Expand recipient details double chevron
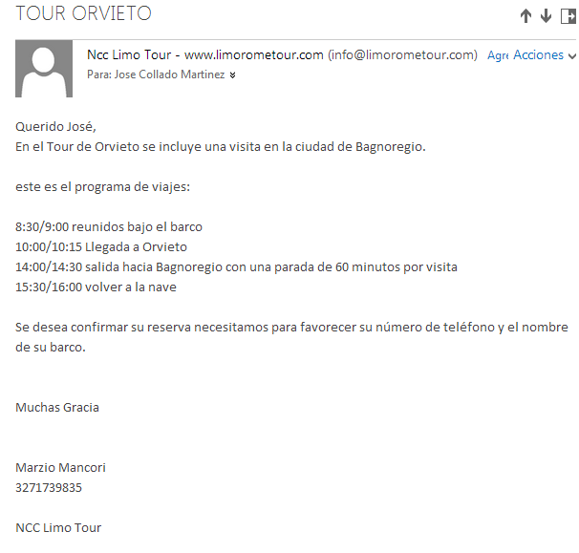Viewport: 579px width, 553px height. (x=232, y=75)
